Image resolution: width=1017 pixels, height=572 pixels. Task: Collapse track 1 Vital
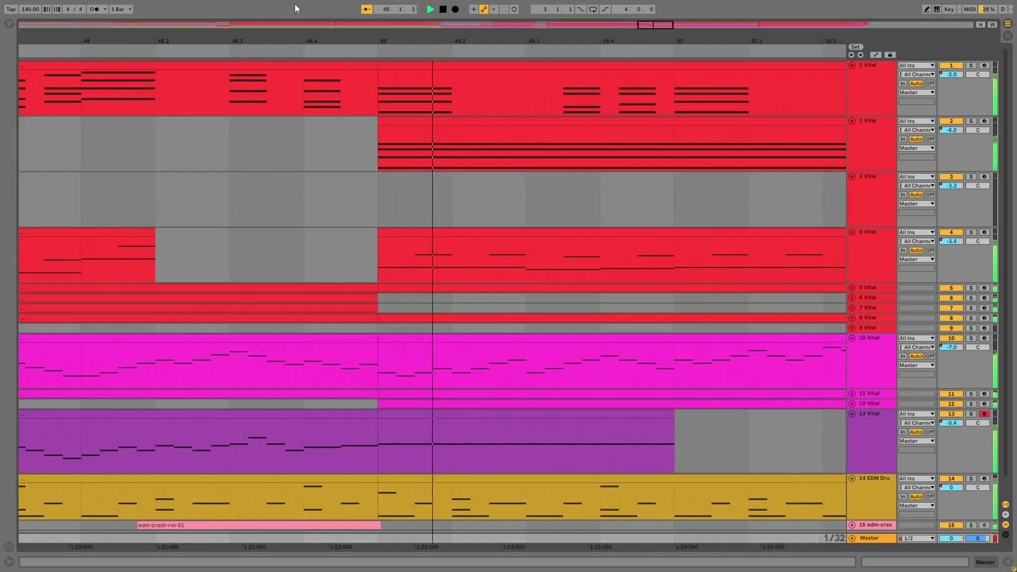tap(853, 65)
